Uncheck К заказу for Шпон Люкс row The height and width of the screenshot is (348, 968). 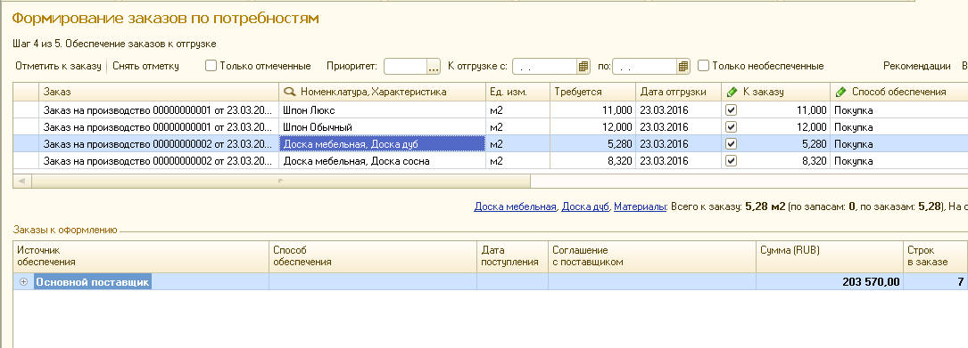(732, 109)
